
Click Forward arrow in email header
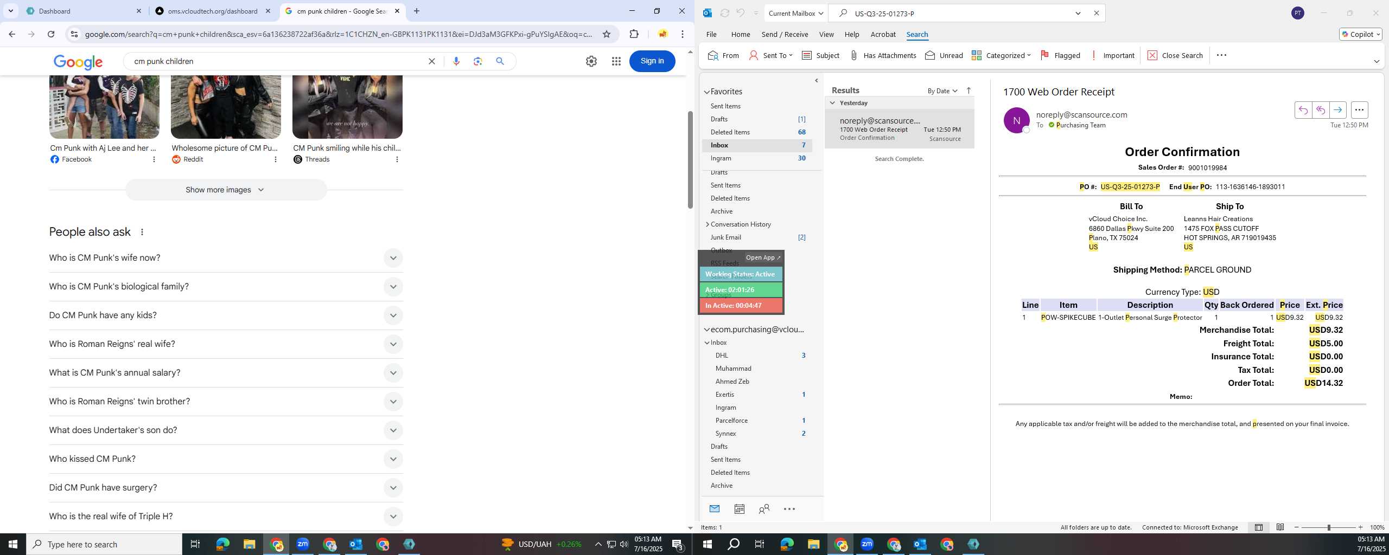click(1337, 110)
